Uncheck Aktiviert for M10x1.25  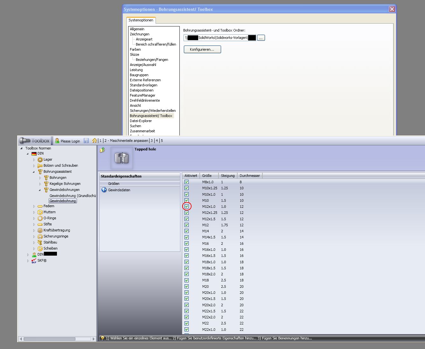(187, 188)
